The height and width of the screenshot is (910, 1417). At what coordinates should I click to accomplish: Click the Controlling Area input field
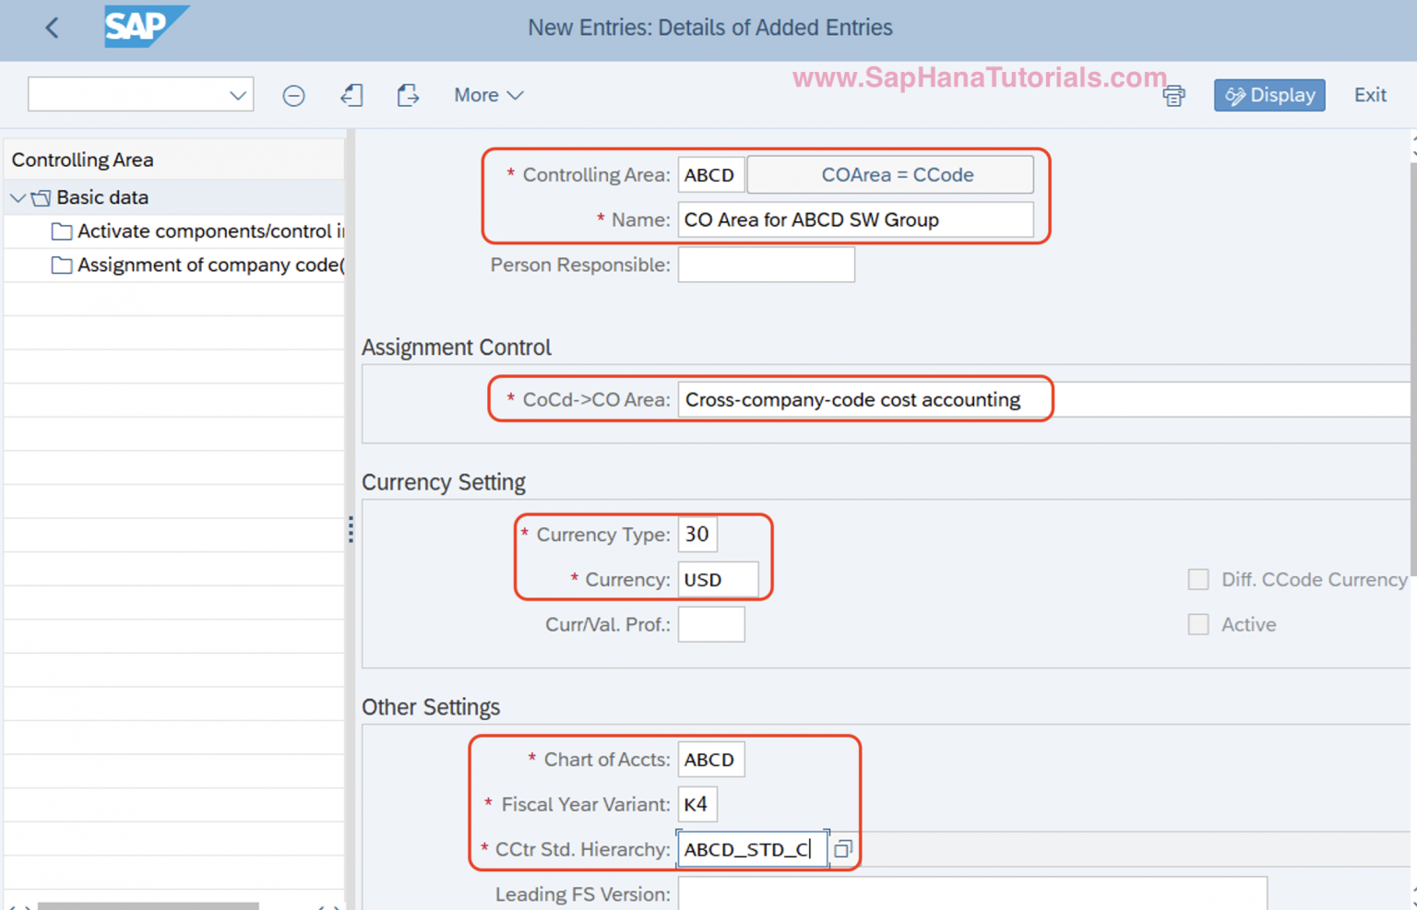pos(711,174)
